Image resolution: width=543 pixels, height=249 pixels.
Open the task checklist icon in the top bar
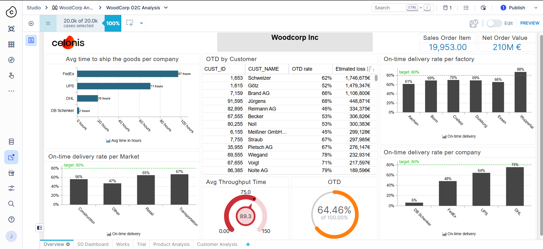click(466, 8)
